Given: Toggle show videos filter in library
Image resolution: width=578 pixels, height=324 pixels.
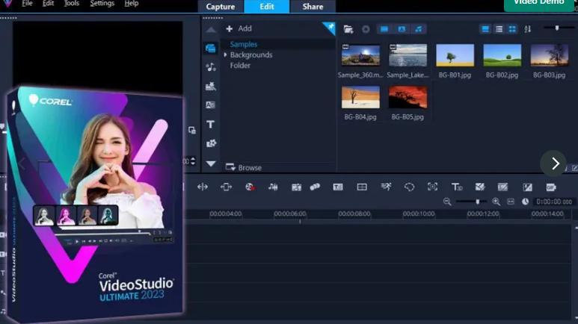Looking at the screenshot, I should click(384, 29).
